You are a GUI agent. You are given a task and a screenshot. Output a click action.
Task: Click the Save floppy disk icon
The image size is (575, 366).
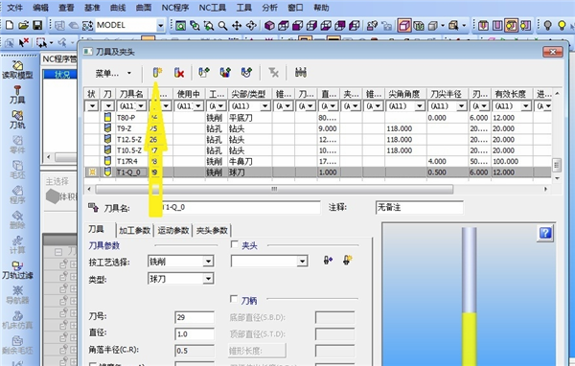point(37,25)
